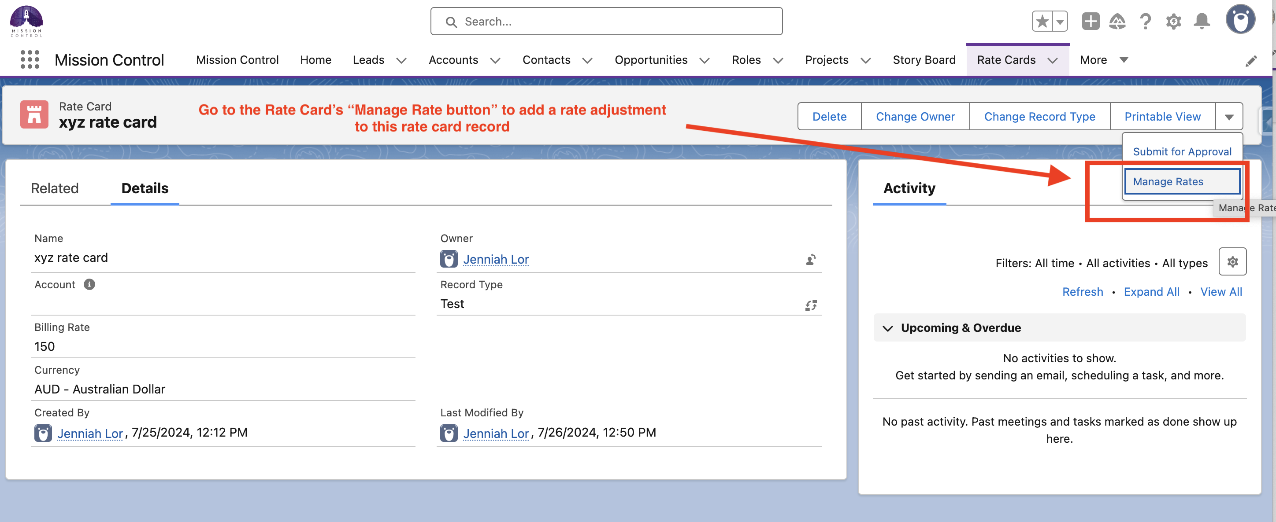Click the Mission Control rocket logo
This screenshot has width=1276, height=522.
pos(27,22)
